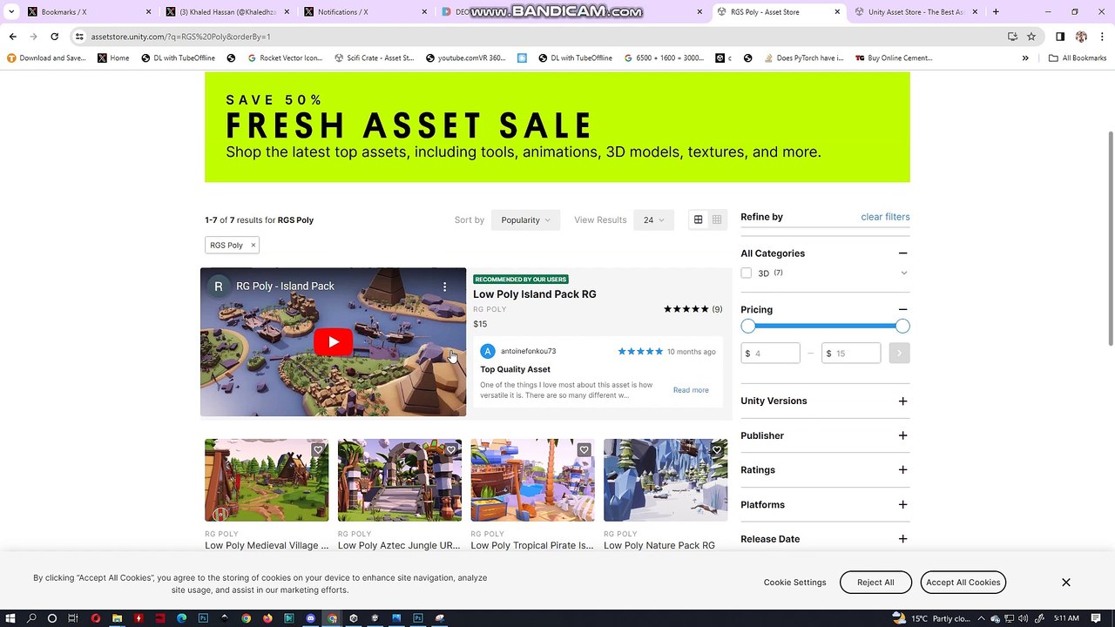The image size is (1115, 627).
Task: Expand the Platforms filter
Action: [x=902, y=505]
